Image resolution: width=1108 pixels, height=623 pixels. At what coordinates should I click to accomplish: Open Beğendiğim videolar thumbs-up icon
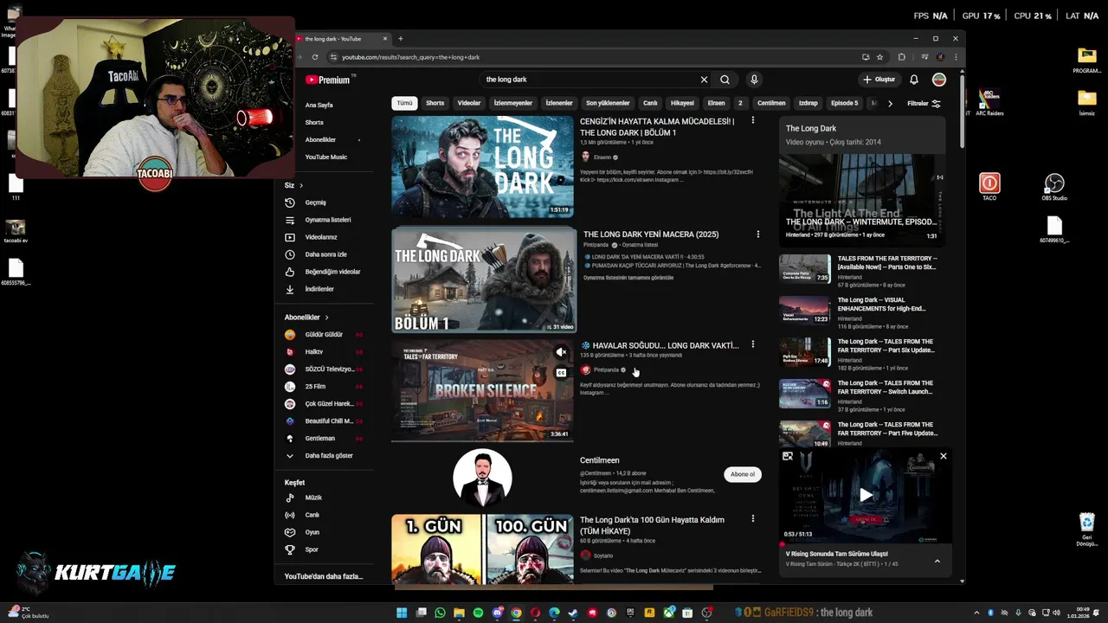(x=290, y=272)
